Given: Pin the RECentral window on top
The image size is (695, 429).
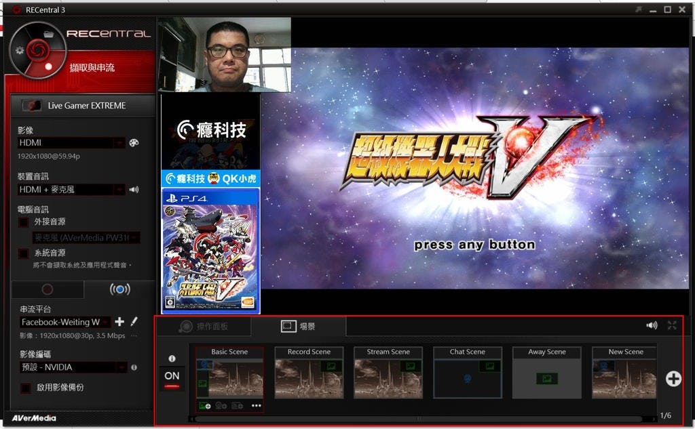Looking at the screenshot, I should pyautogui.click(x=638, y=9).
